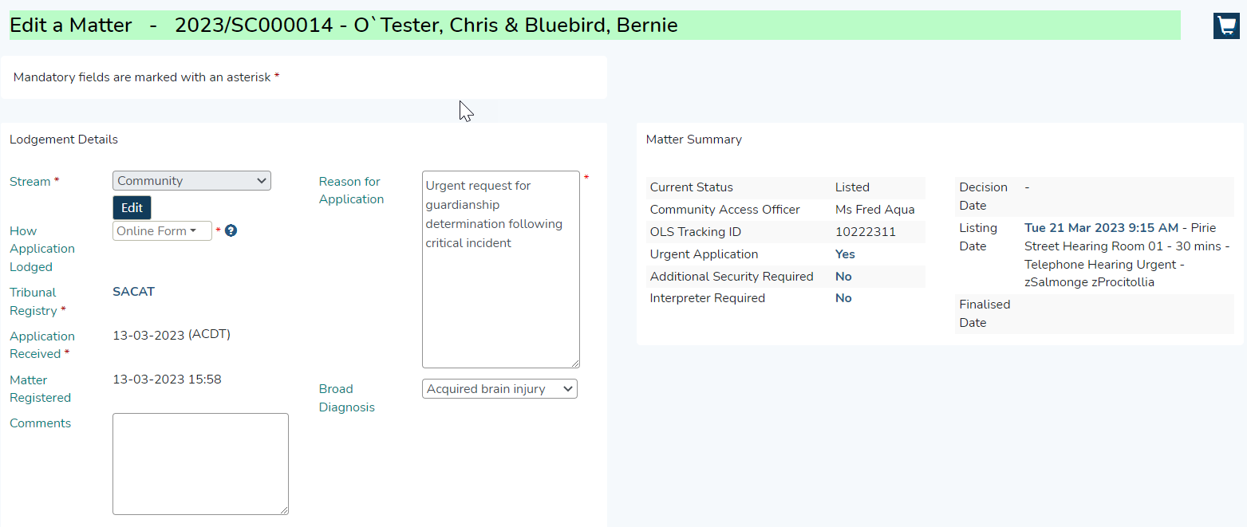The image size is (1247, 527).
Task: Click the Application Received date
Action: (172, 335)
